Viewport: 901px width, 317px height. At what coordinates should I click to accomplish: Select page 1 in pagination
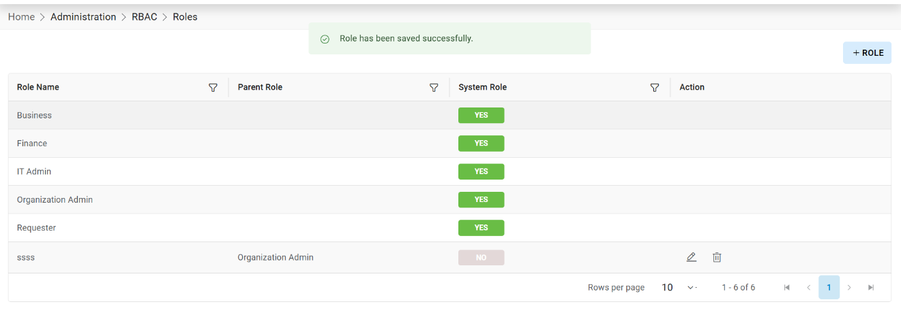click(x=829, y=288)
